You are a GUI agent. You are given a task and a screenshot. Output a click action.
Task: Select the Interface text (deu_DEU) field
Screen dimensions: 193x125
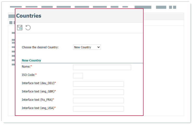[x=98, y=84]
